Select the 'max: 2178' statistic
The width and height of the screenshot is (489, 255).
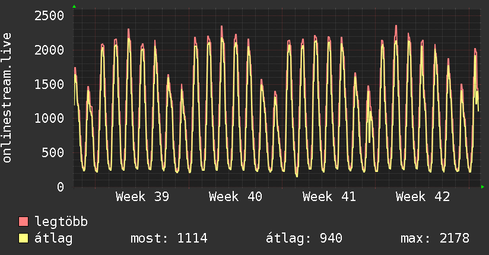[x=435, y=238]
